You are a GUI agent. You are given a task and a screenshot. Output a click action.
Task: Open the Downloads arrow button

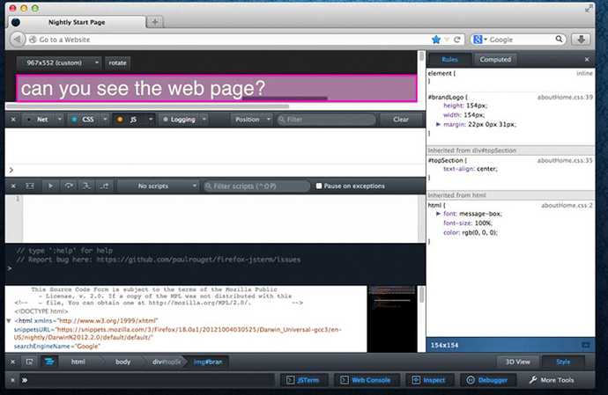coord(582,40)
